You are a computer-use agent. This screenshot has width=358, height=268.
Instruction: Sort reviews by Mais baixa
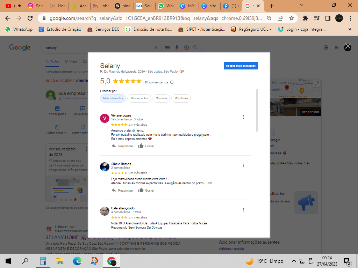click(x=181, y=98)
